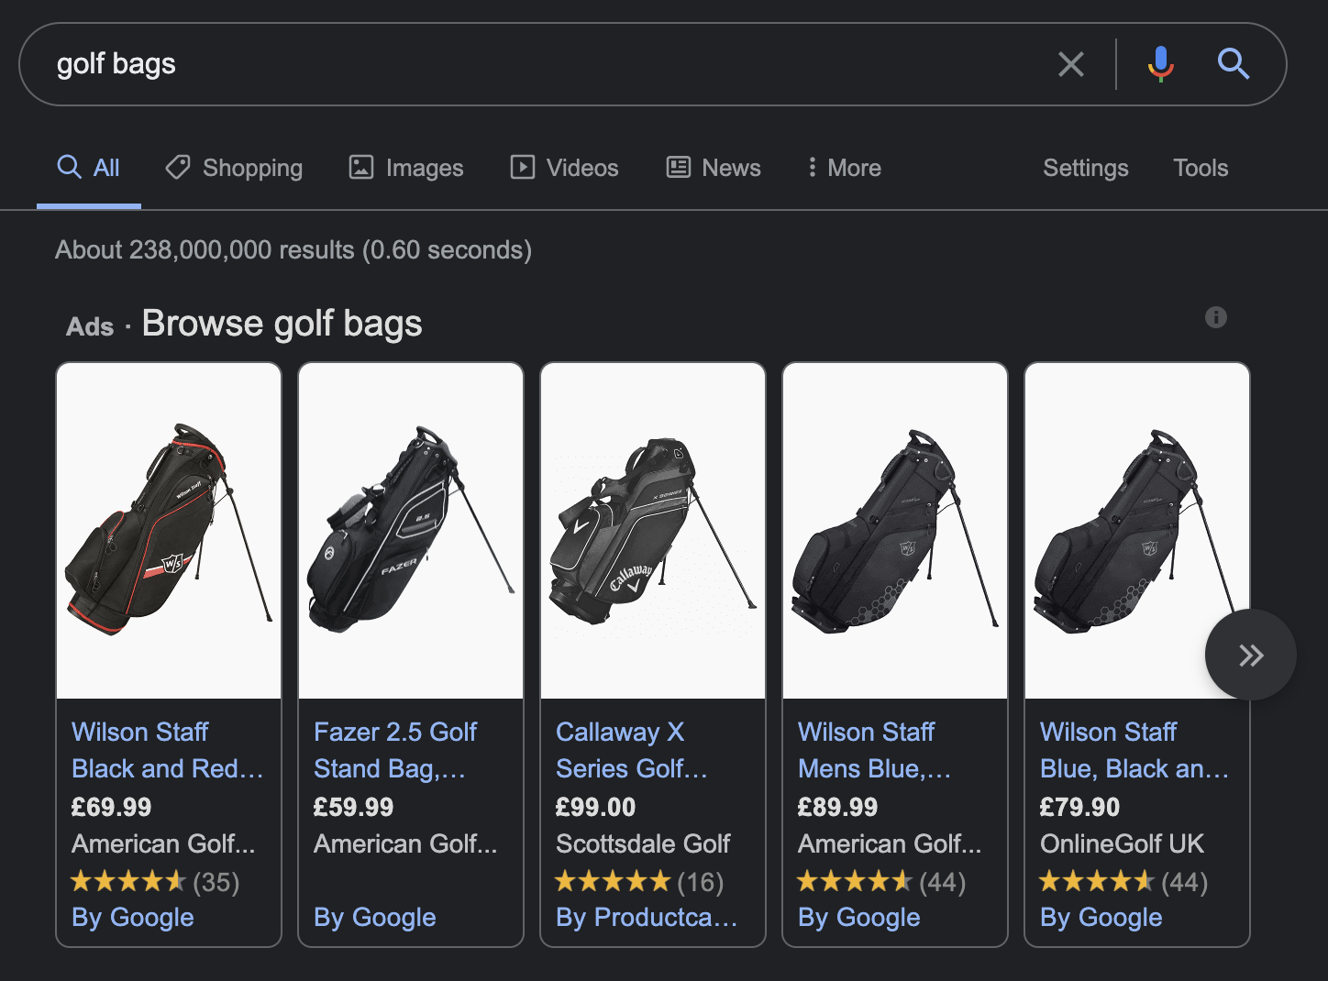
Task: Click the About 238,000,000 results text
Action: click(x=293, y=250)
